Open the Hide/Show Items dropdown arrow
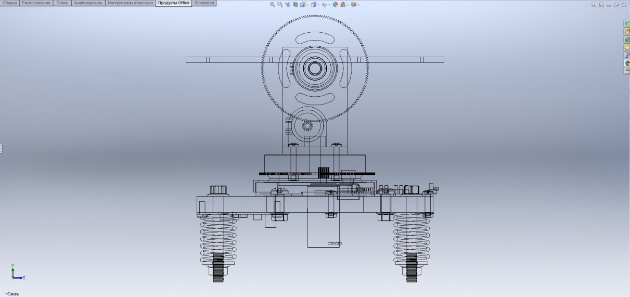This screenshot has height=297, width=630. (329, 5)
